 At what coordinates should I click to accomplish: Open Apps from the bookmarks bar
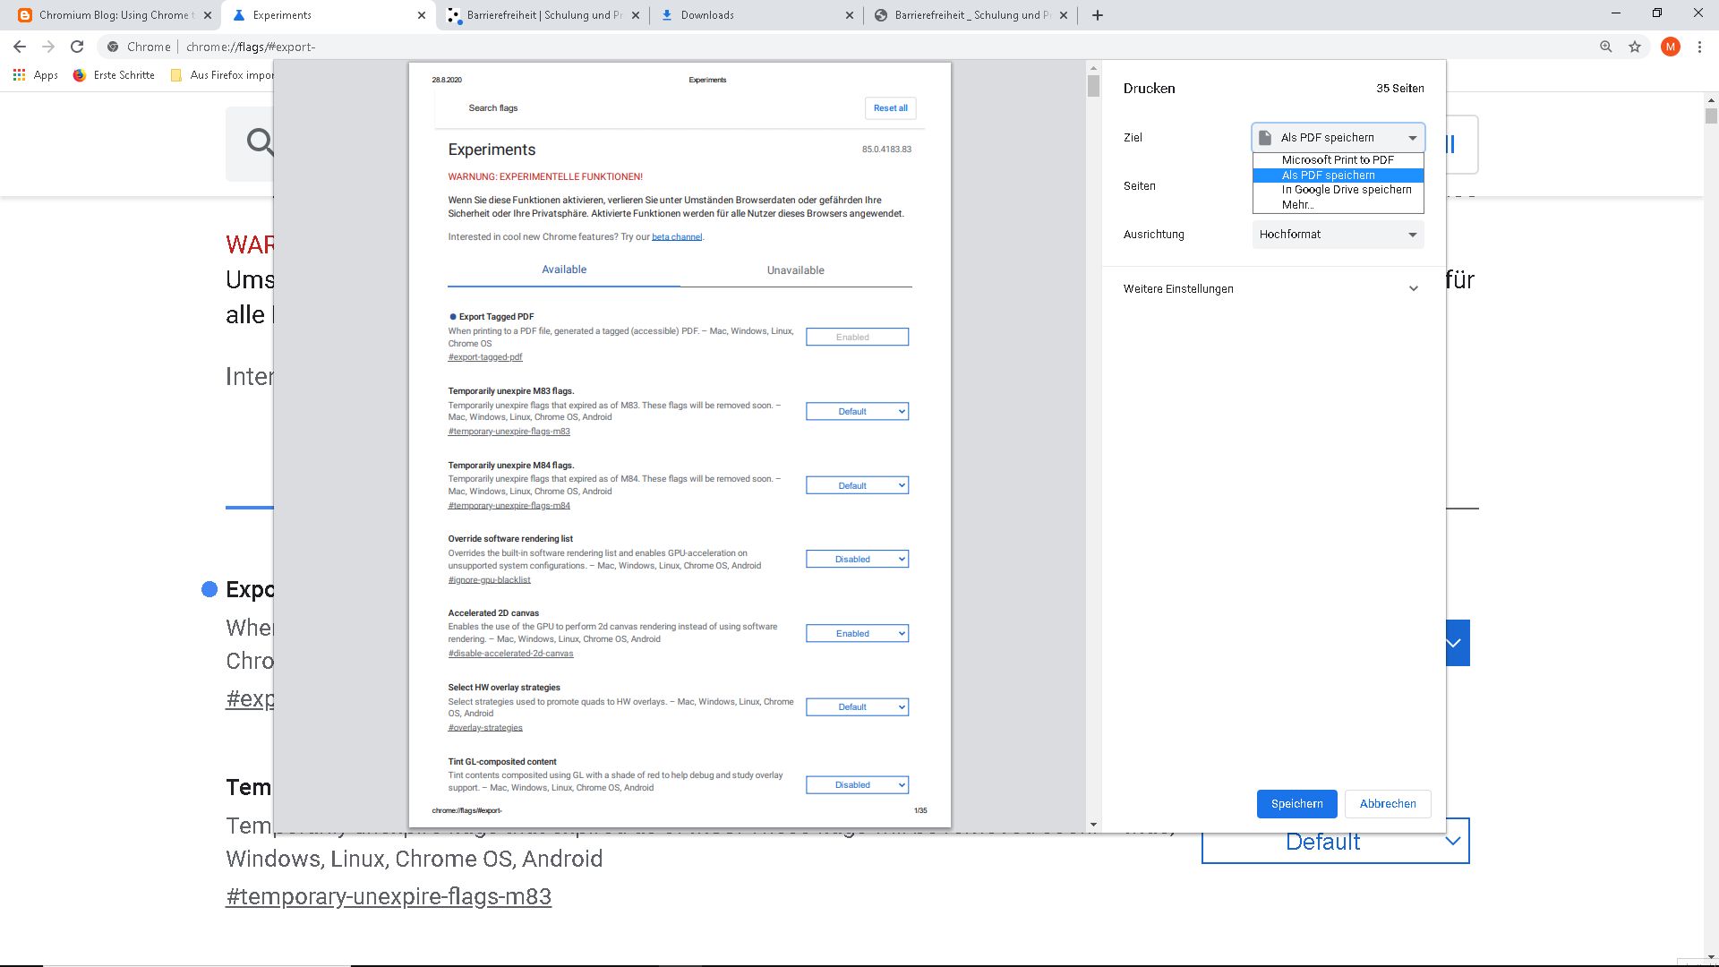38,75
